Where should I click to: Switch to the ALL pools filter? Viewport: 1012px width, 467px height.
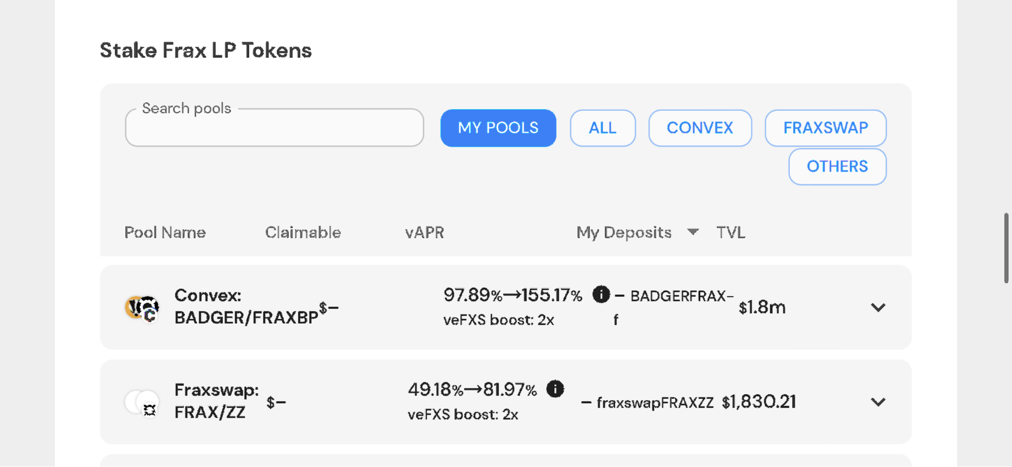[x=602, y=128]
